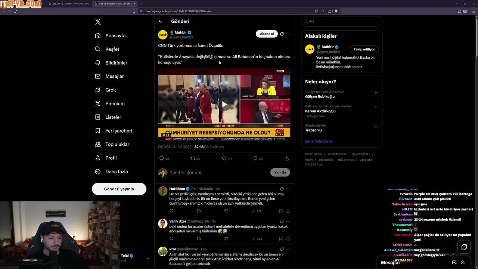The width and height of the screenshot is (478, 269).
Task: Open Premium page
Action: 110,103
